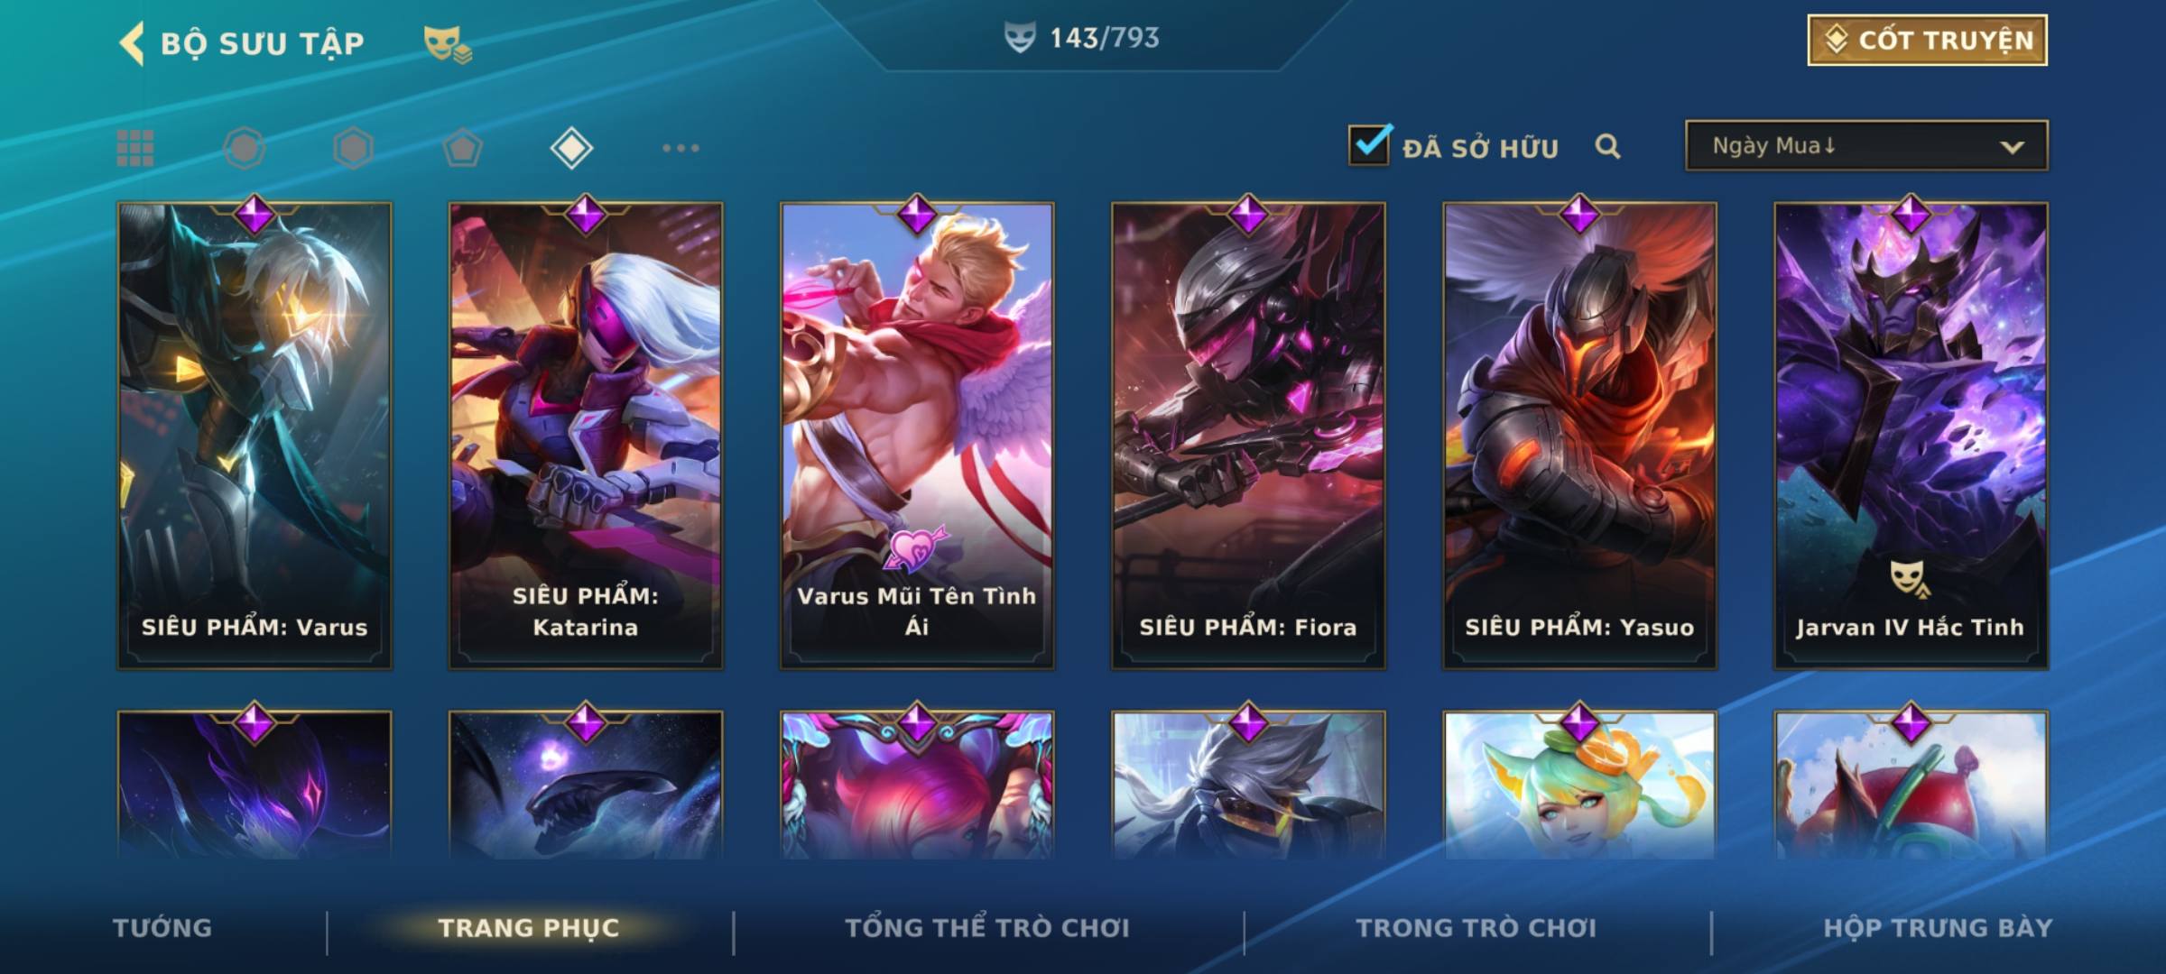Go back with the Bộ Sưu Tập arrow
Viewport: 2166px width, 974px height.
pyautogui.click(x=132, y=43)
